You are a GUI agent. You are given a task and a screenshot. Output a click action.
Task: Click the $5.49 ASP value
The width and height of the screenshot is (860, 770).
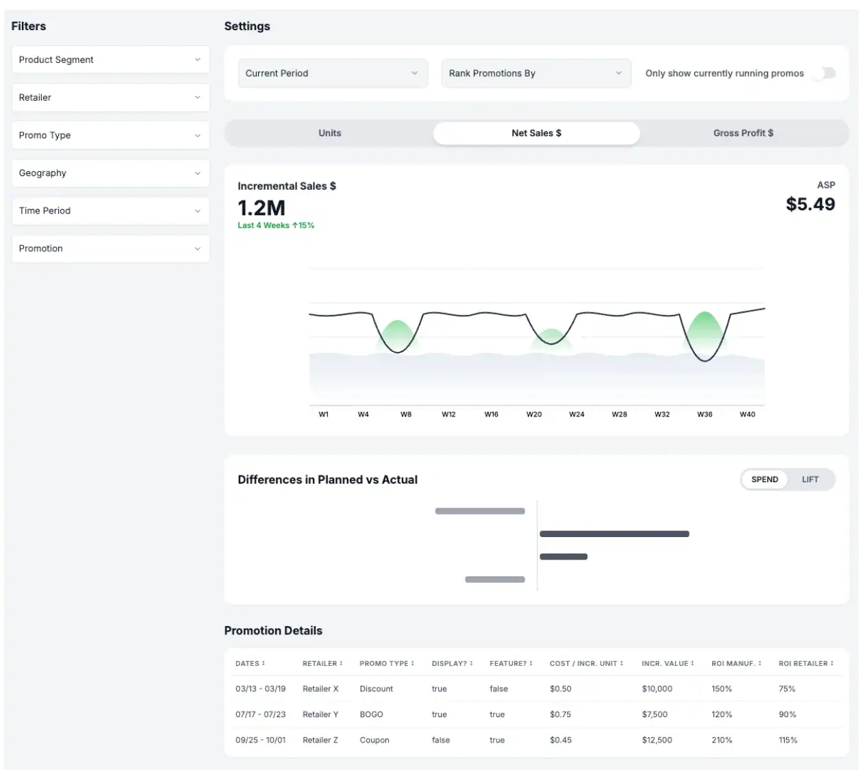(x=811, y=204)
